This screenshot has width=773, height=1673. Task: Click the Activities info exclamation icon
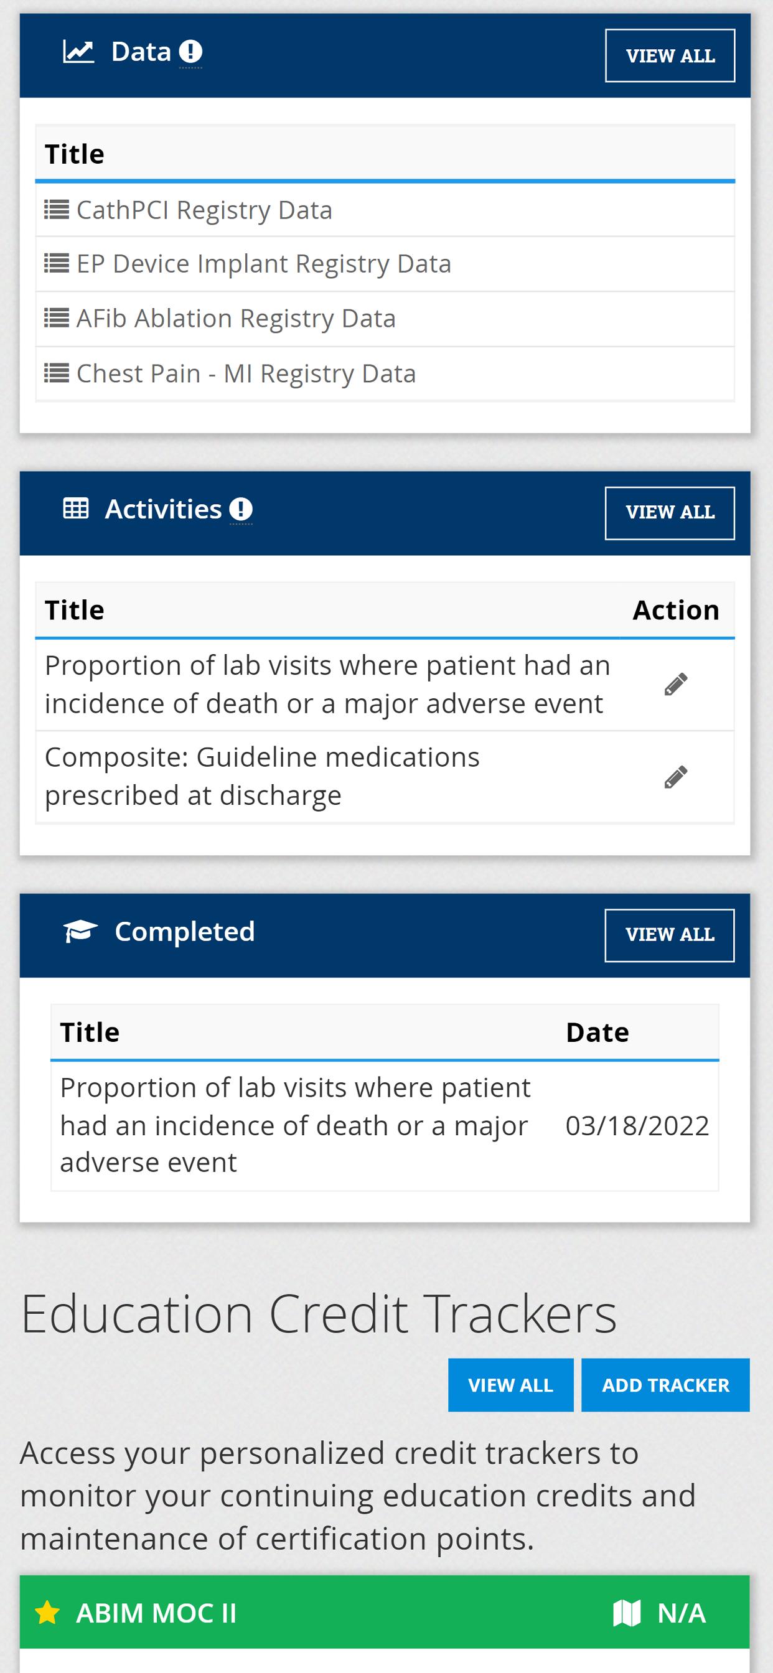coord(241,508)
